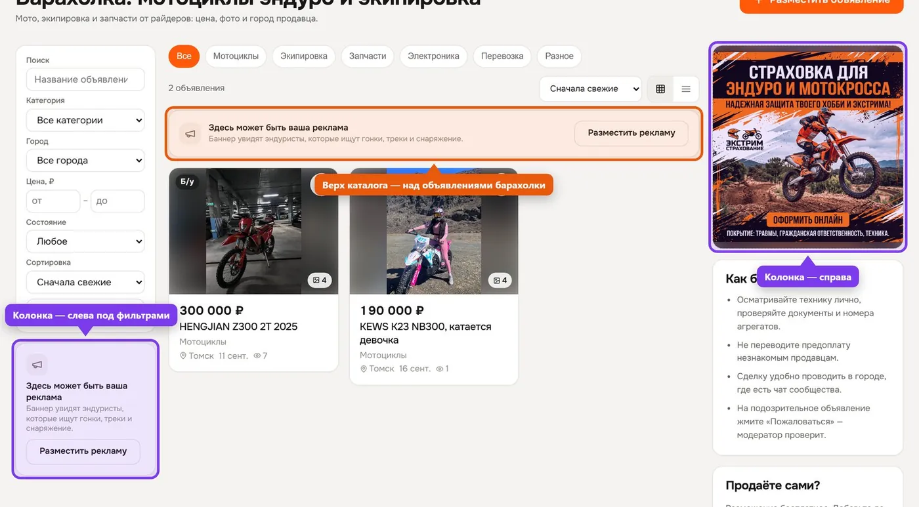
Task: Click 'Продаёте сами?' heading
Action: tap(773, 486)
